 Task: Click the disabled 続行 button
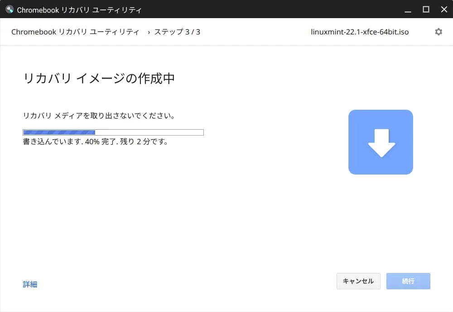[x=408, y=281]
